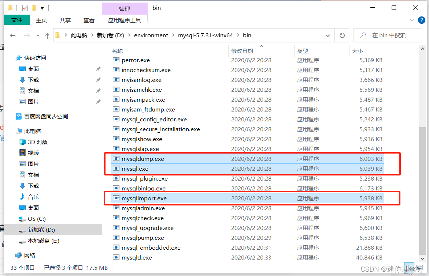Viewport: 429px width, 276px height.
Task: Open recent locations dropdown arrow
Action: click(38, 35)
